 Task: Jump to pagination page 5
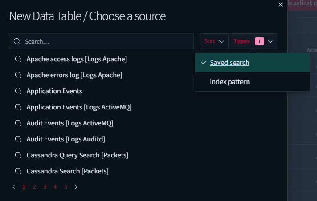pos(65,187)
